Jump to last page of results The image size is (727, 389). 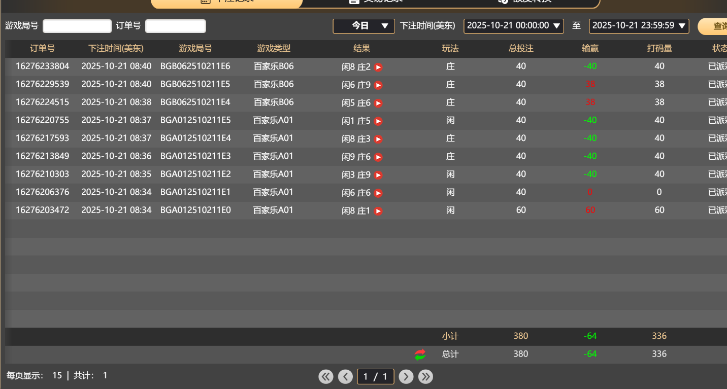[425, 376]
